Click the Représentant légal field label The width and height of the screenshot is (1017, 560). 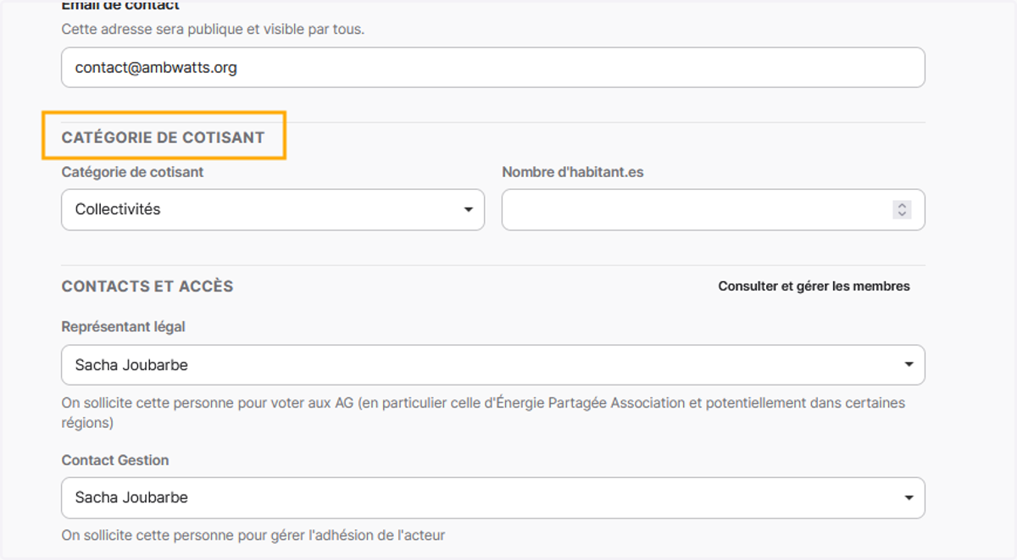123,326
